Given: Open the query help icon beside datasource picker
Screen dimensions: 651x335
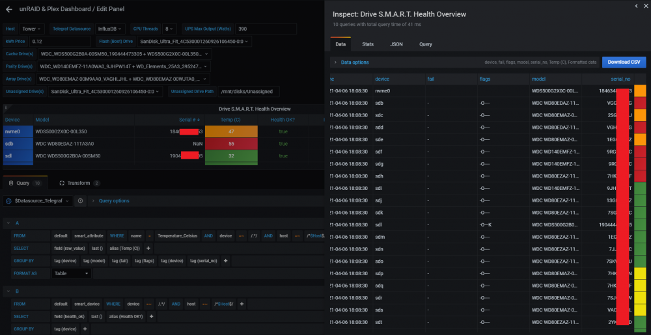Looking at the screenshot, I should click(80, 200).
